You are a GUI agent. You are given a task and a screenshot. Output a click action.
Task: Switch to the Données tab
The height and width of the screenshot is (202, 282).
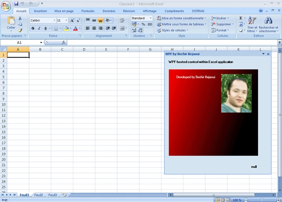109,11
